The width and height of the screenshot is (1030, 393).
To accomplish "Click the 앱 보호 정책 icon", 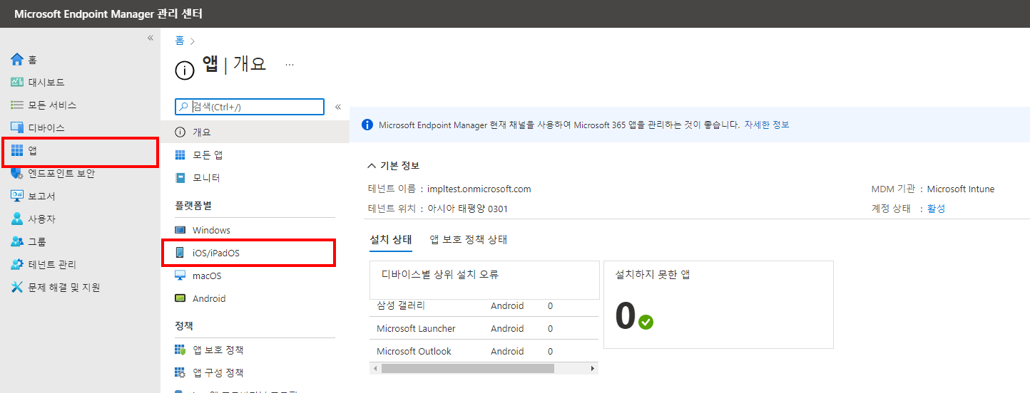I will [x=180, y=350].
